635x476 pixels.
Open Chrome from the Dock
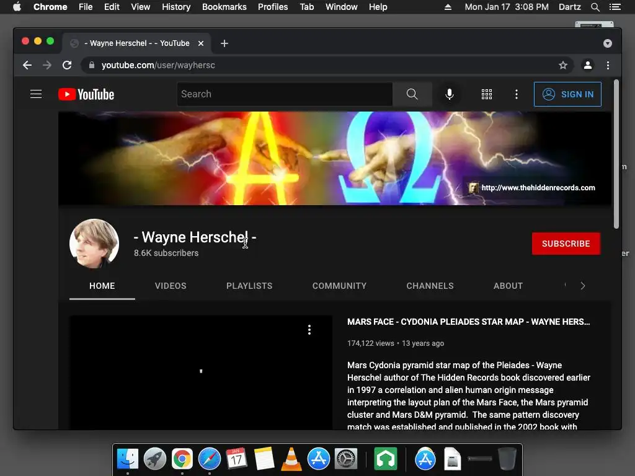point(182,459)
